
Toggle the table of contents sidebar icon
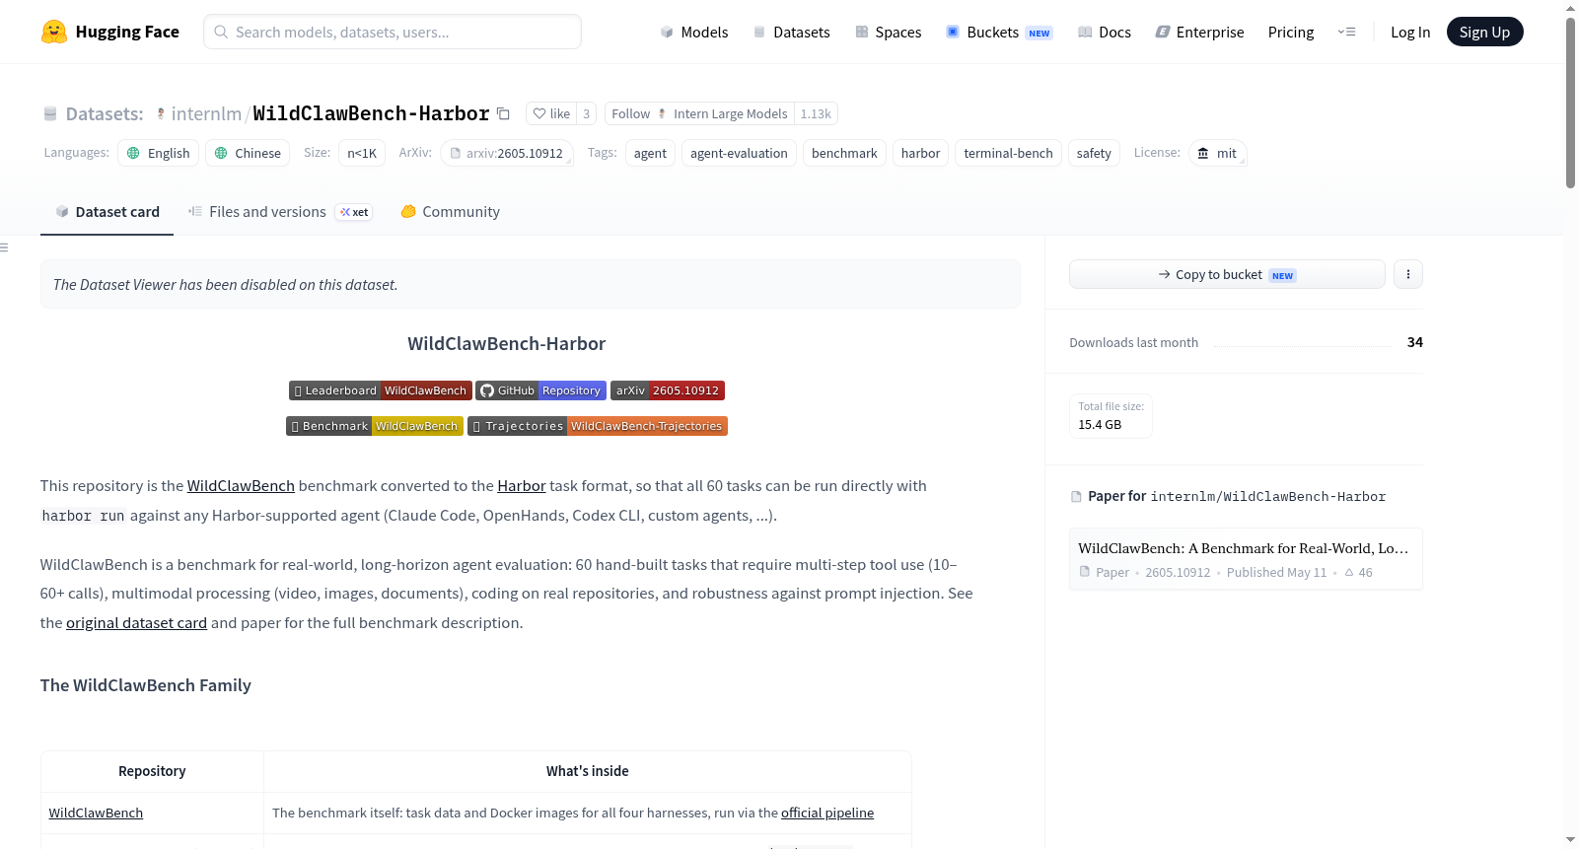click(4, 248)
